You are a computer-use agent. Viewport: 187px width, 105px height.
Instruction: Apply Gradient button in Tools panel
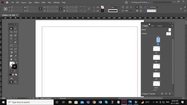click(x=13, y=75)
